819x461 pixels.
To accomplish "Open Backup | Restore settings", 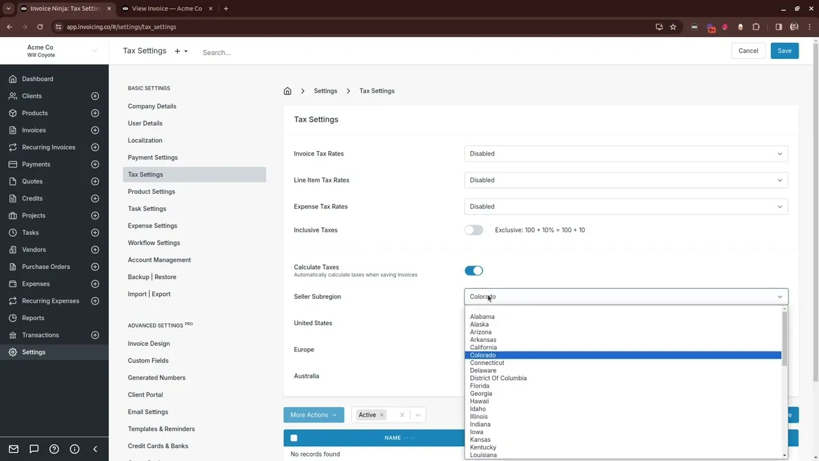I will [x=152, y=277].
